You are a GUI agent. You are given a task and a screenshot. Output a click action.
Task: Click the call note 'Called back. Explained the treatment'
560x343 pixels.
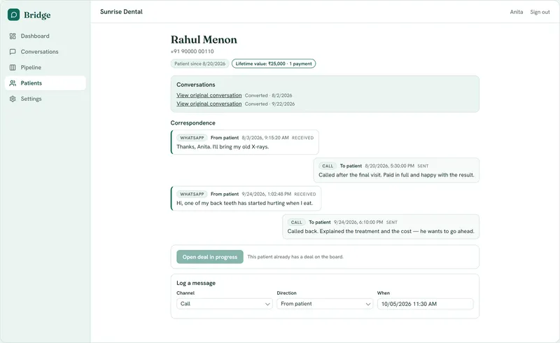coord(381,227)
